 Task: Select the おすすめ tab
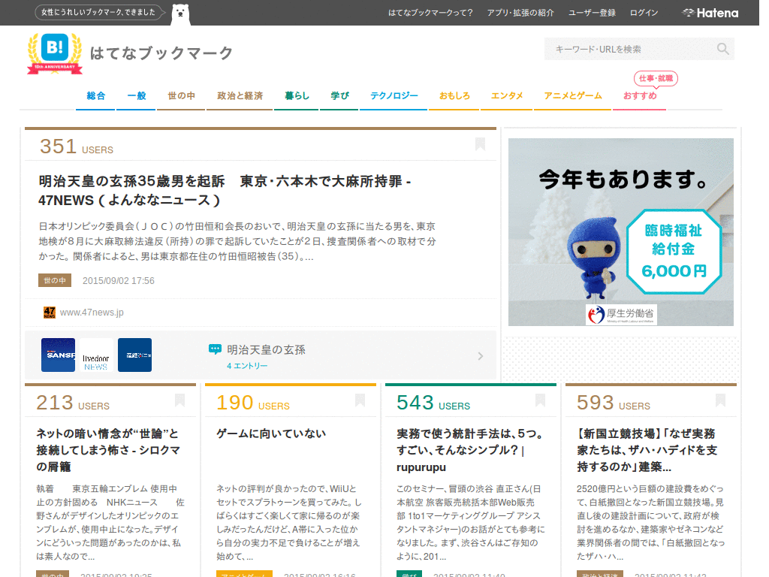640,95
